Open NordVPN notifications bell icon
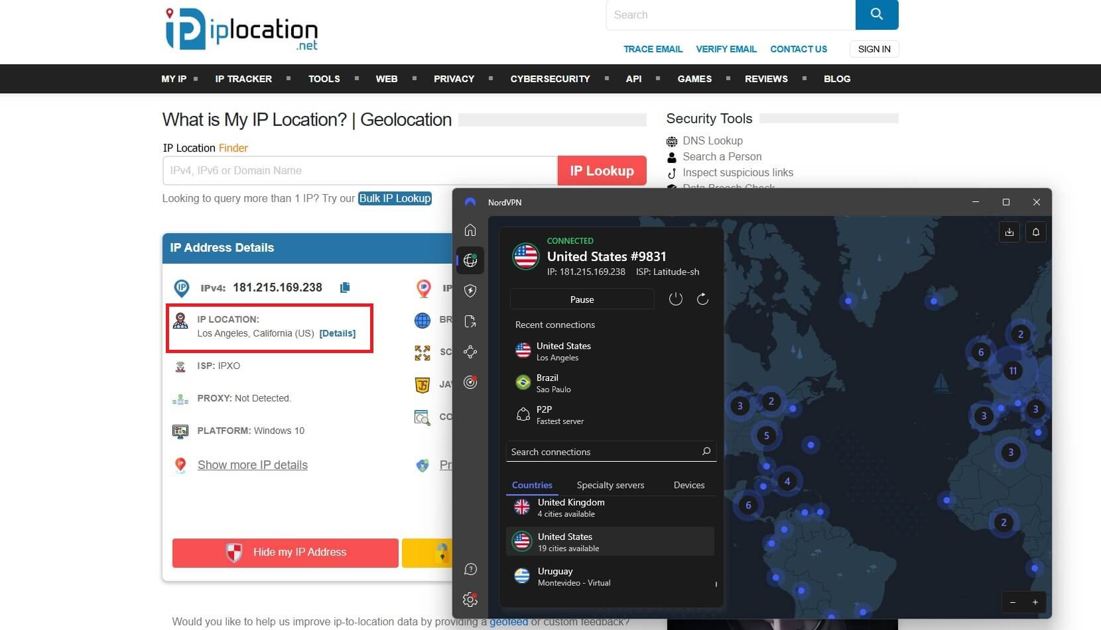Image resolution: width=1101 pixels, height=630 pixels. [1036, 232]
